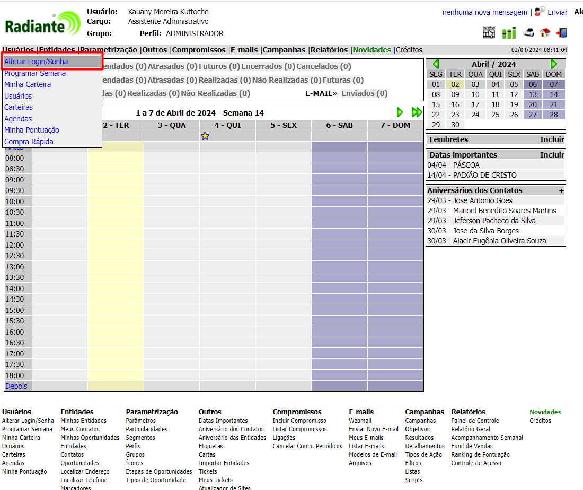Open the green bar chart icon
The image size is (583, 490).
pyautogui.click(x=509, y=33)
